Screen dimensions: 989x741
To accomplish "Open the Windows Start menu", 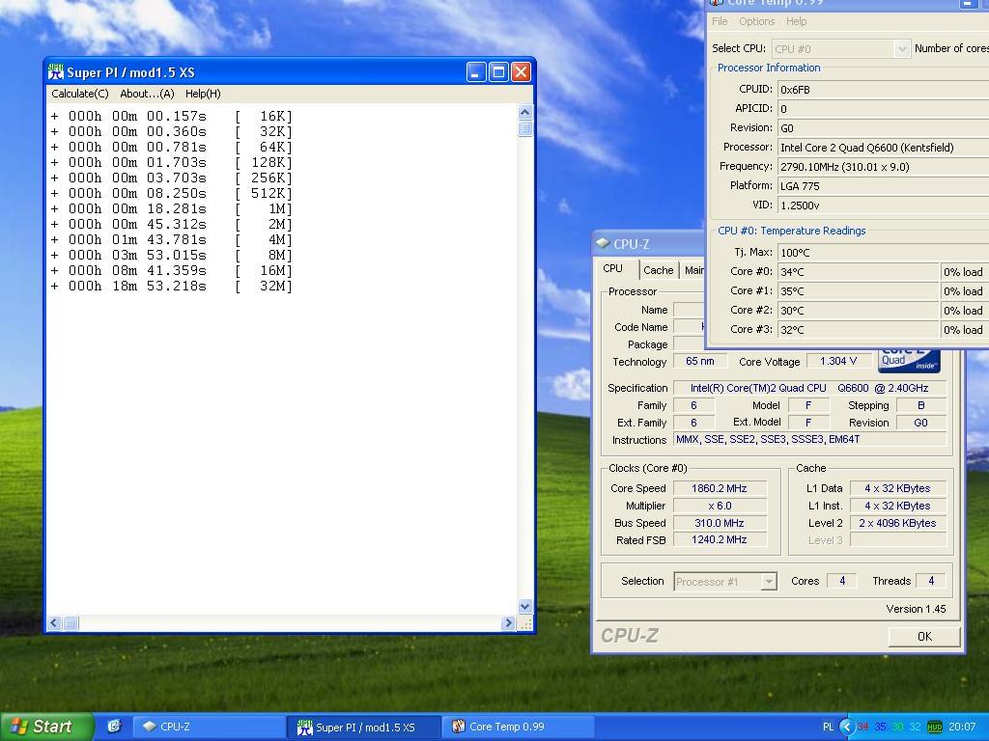I will tap(46, 727).
